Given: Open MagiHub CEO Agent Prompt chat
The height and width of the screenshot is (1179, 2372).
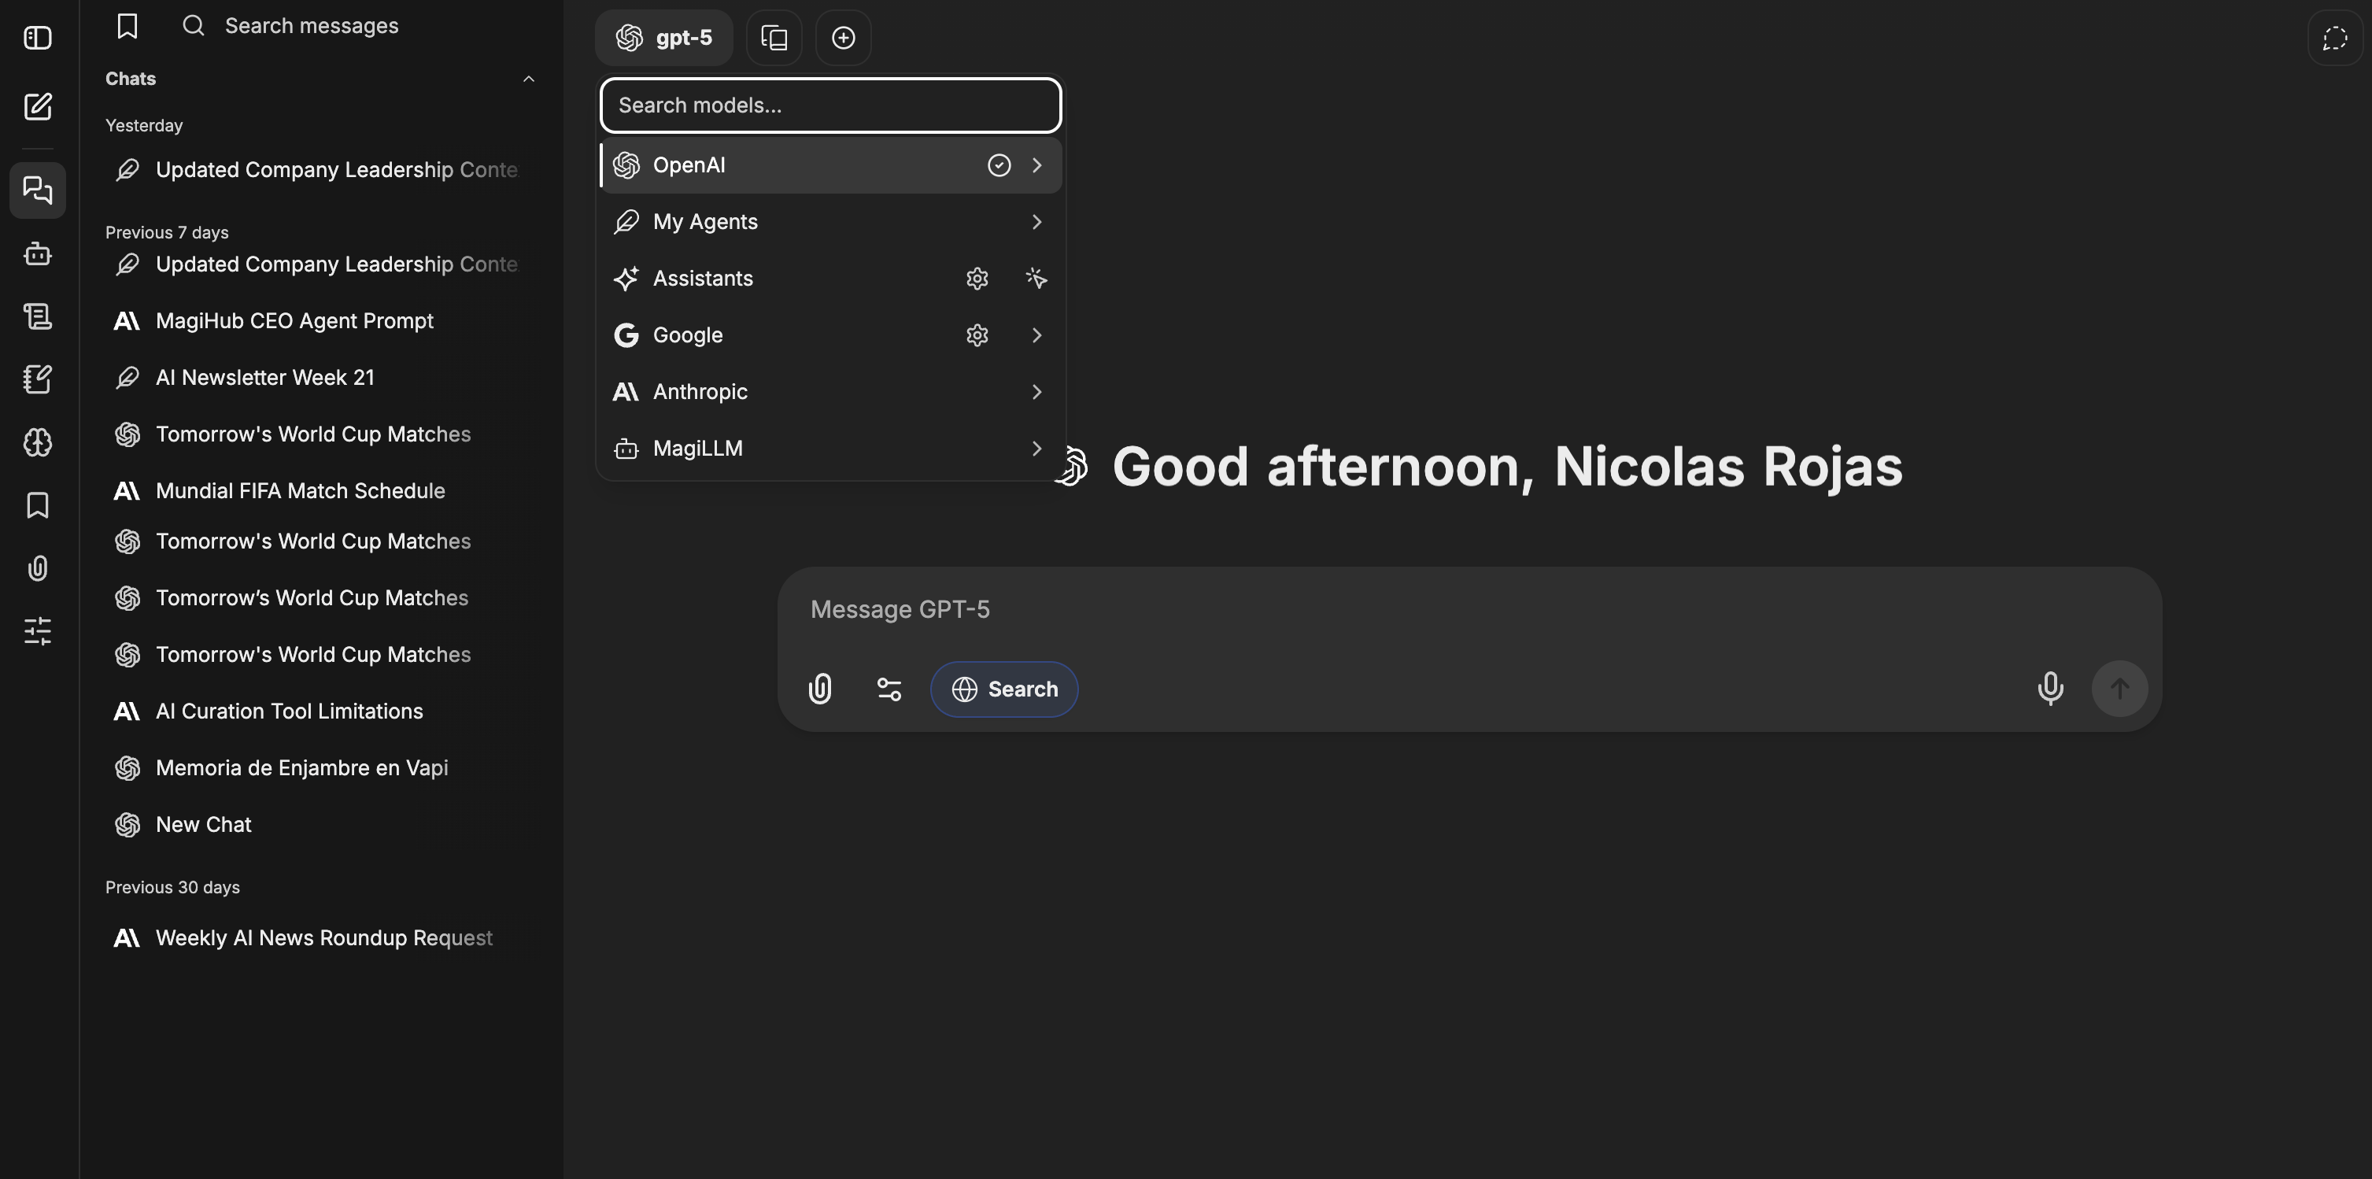Looking at the screenshot, I should [320, 320].
